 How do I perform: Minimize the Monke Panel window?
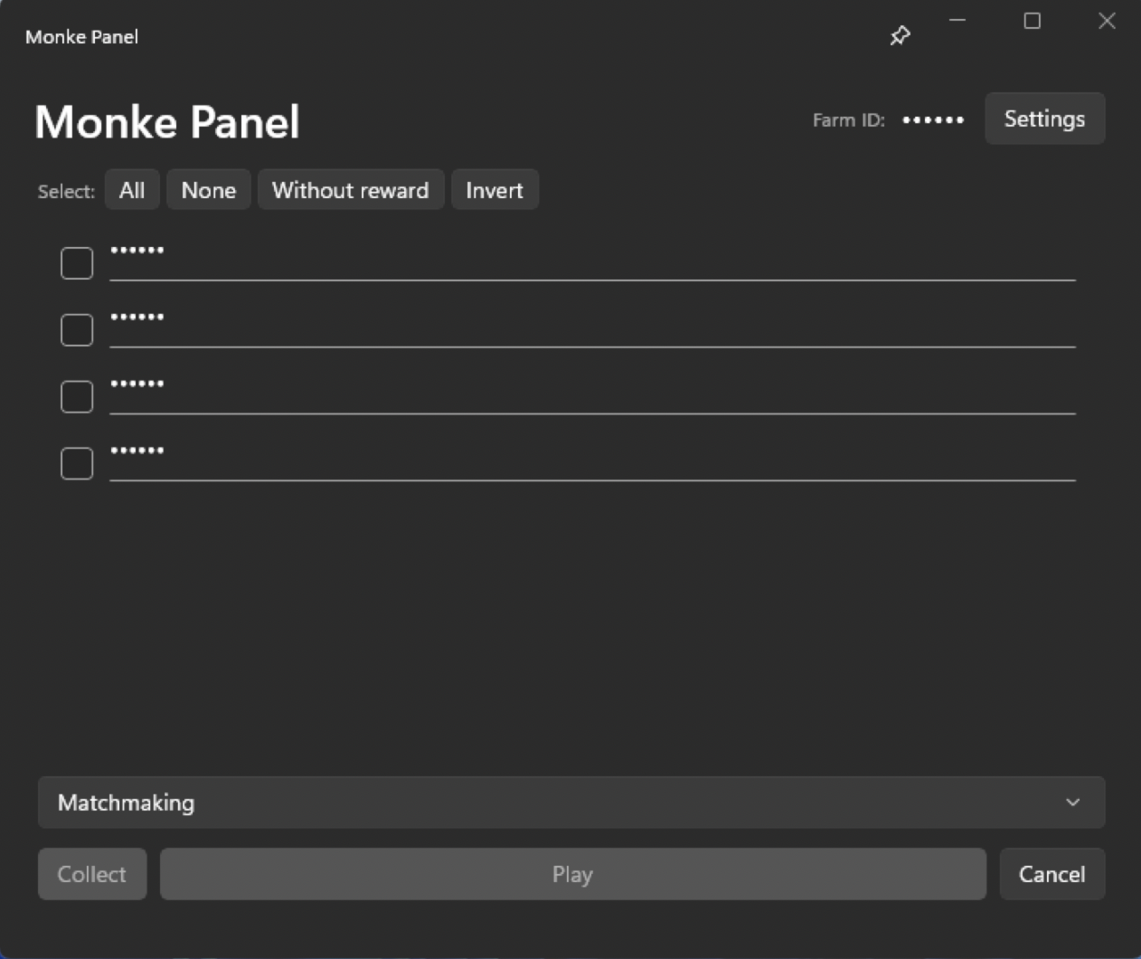957,21
